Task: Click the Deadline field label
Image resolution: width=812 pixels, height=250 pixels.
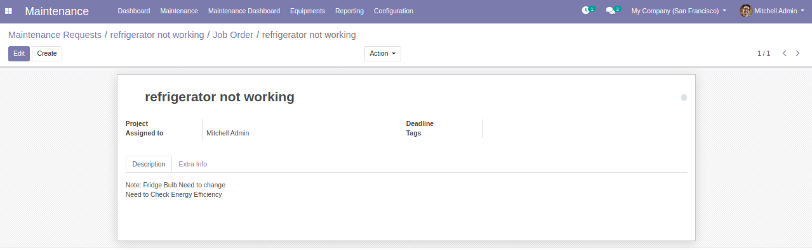Action: coord(420,123)
